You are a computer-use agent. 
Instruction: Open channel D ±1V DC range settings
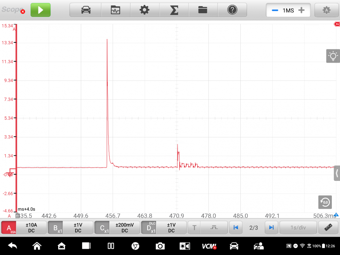pyautogui.click(x=171, y=227)
